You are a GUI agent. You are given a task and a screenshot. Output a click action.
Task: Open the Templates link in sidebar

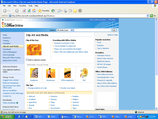point(7,43)
